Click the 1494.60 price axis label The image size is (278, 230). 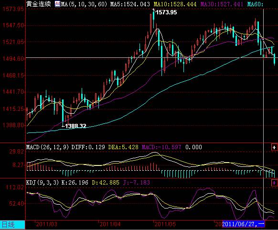click(x=13, y=58)
